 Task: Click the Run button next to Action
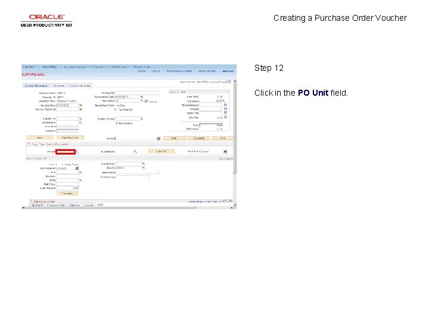(x=174, y=138)
